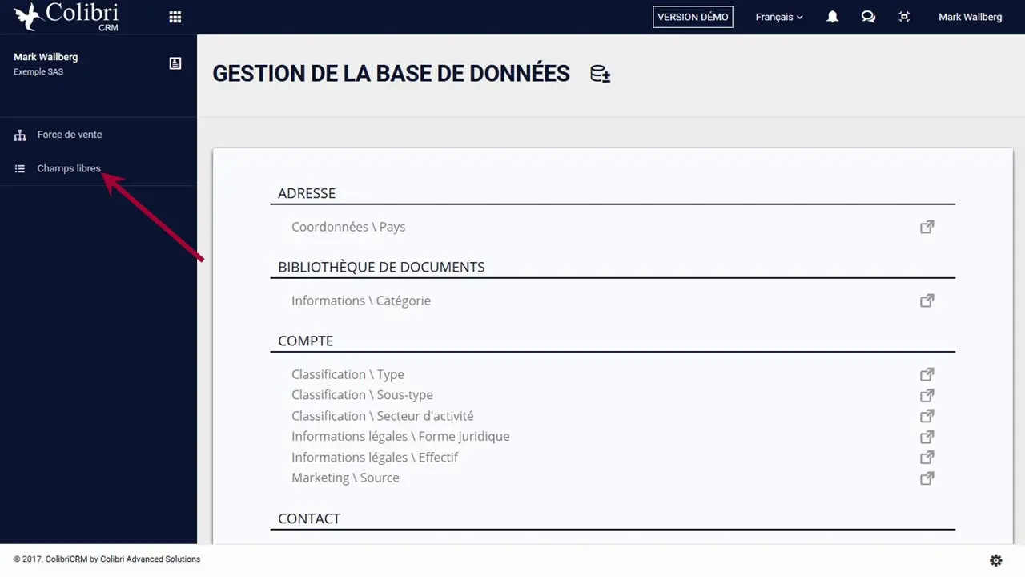The image size is (1025, 577).
Task: Select Informations légales \ Effectif entry
Action: (x=375, y=458)
